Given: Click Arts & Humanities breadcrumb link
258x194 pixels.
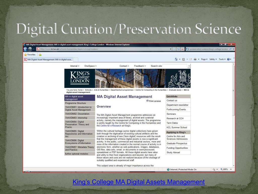Looking at the screenshot, I should (101, 90).
